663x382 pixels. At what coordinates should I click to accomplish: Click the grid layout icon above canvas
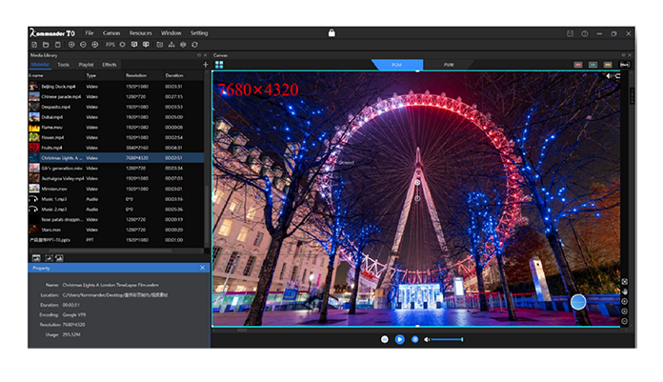[x=218, y=65]
